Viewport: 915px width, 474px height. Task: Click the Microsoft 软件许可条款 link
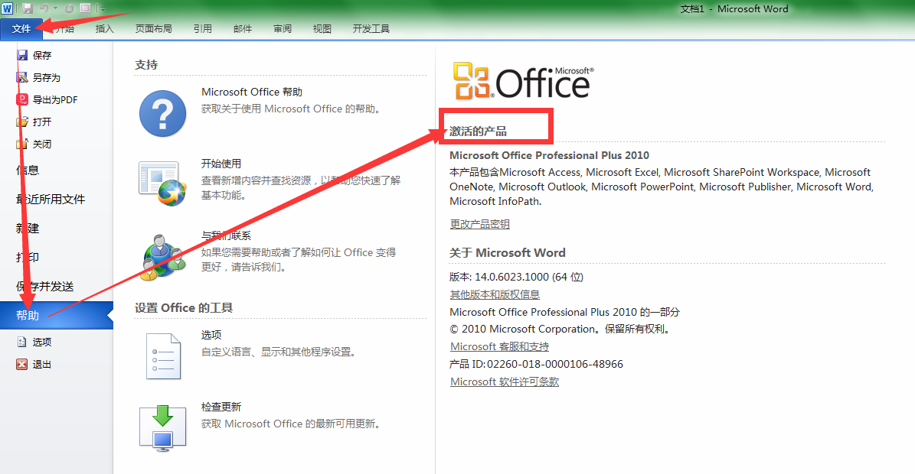pyautogui.click(x=505, y=381)
